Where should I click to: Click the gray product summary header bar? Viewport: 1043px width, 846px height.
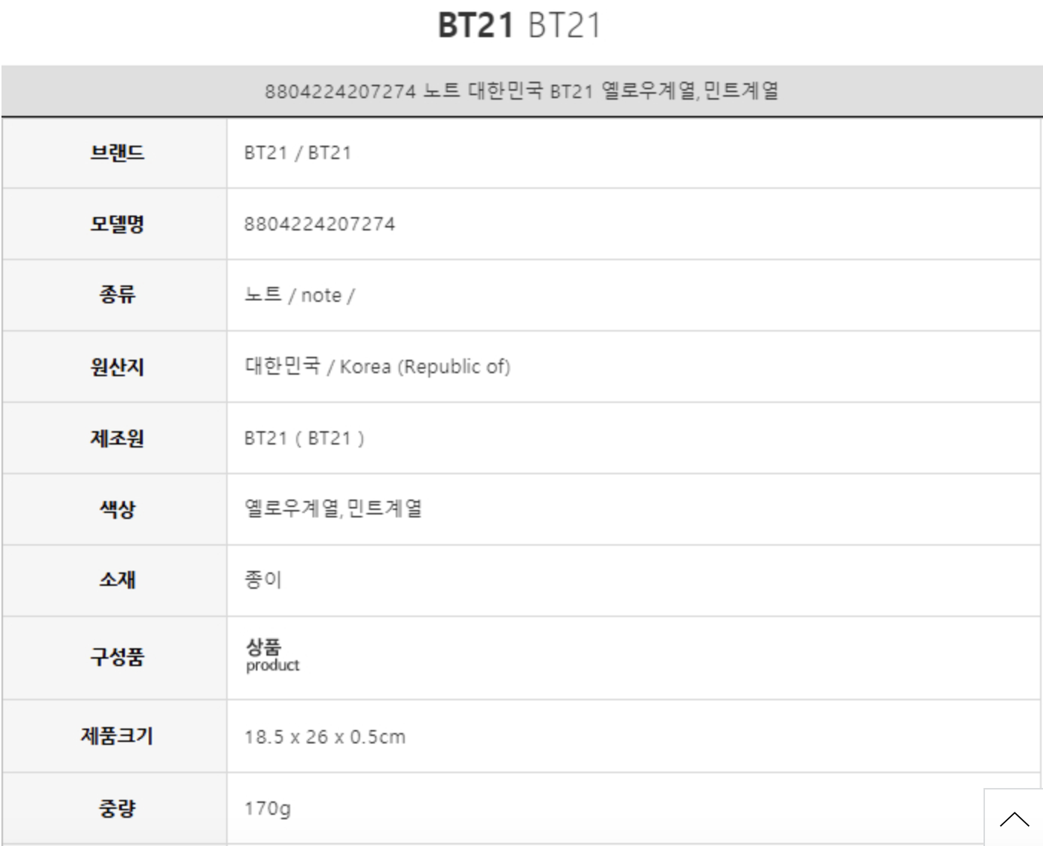(x=521, y=91)
